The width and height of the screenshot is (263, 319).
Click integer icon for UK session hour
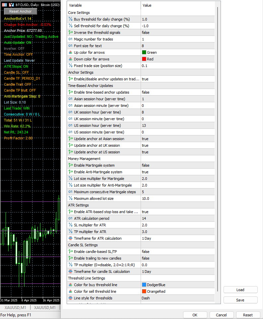[x=71, y=112]
